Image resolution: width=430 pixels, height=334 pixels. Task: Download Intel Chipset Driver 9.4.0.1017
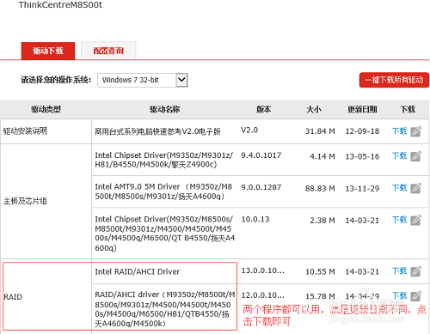click(x=399, y=156)
